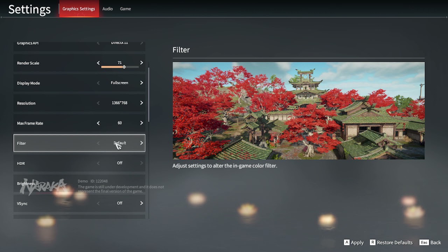This screenshot has height=252, width=448.
Task: Increase Render Scale with right arrow
Action: click(141, 63)
